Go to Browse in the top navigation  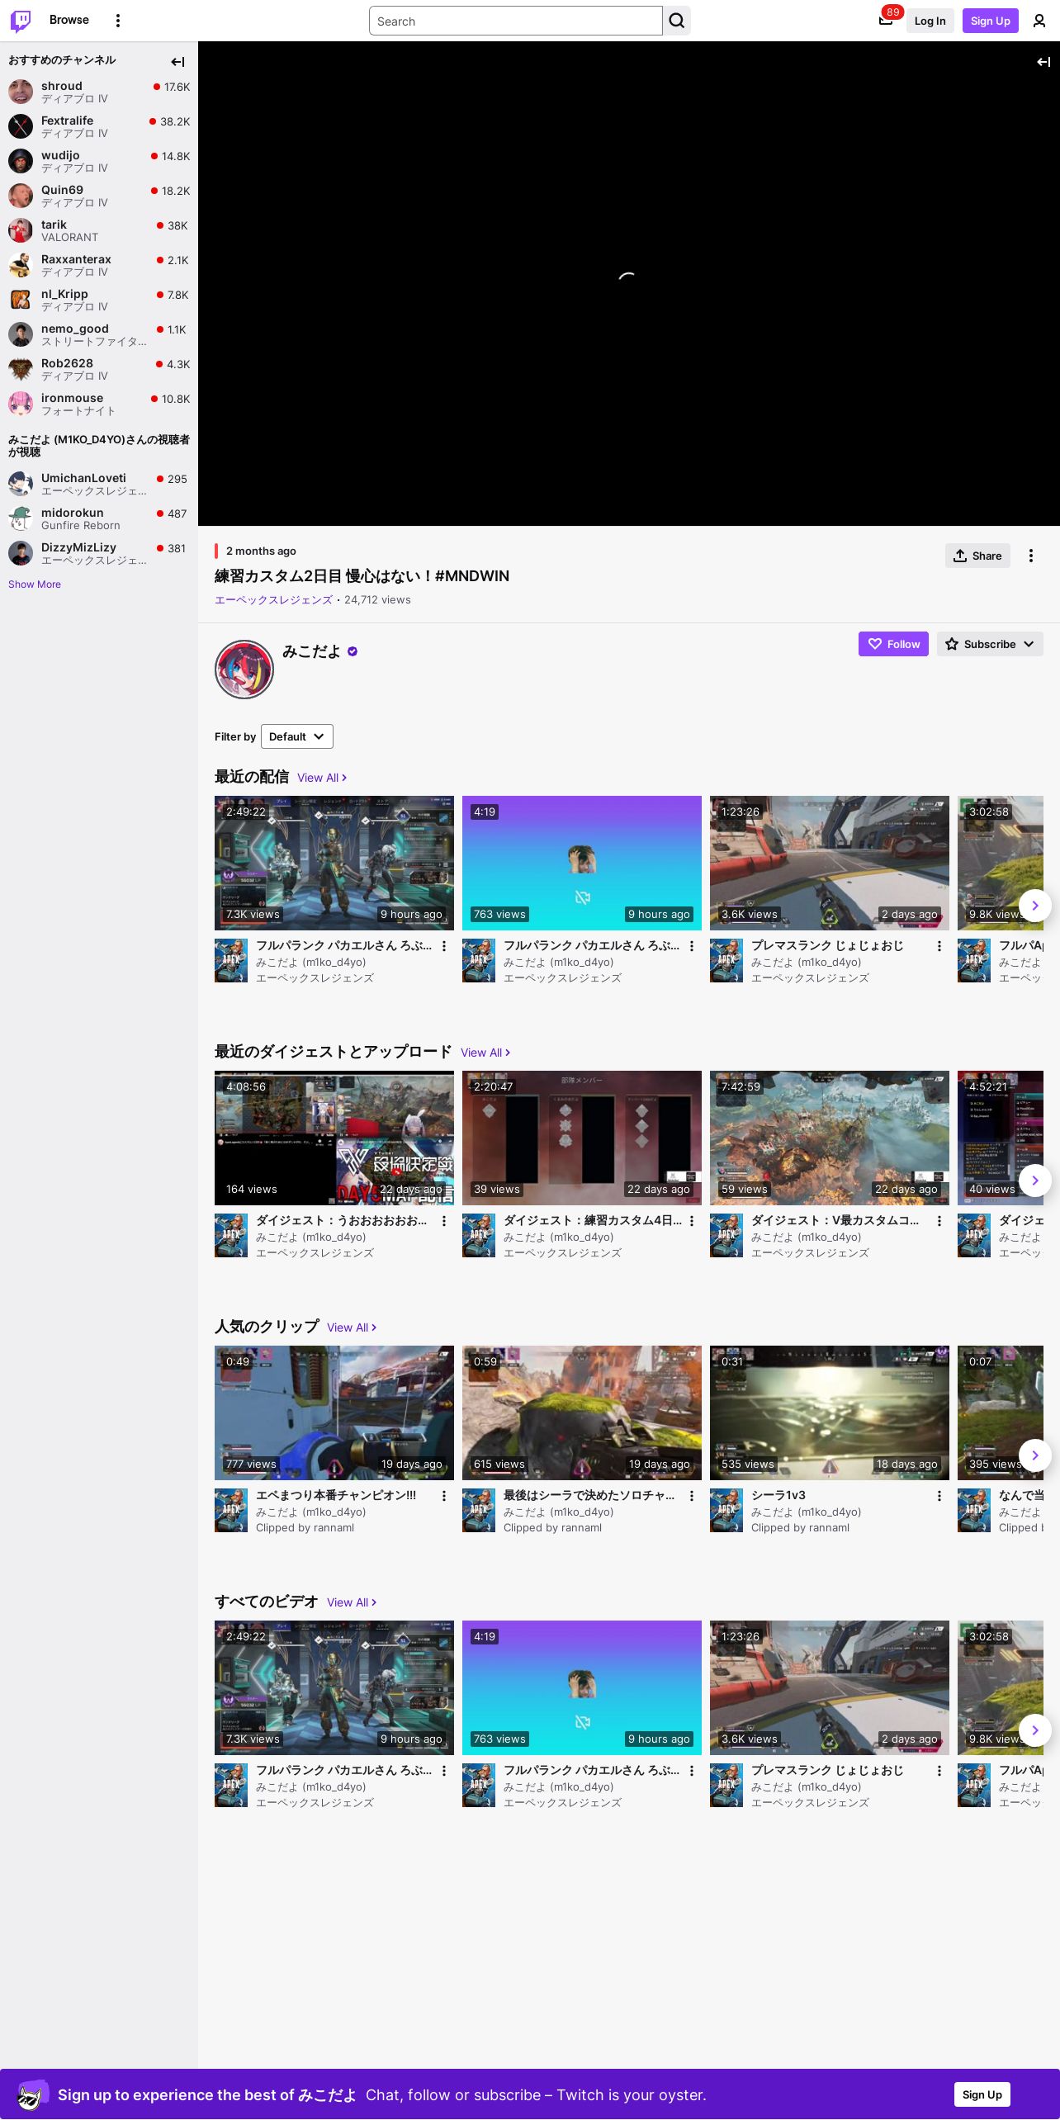click(69, 20)
